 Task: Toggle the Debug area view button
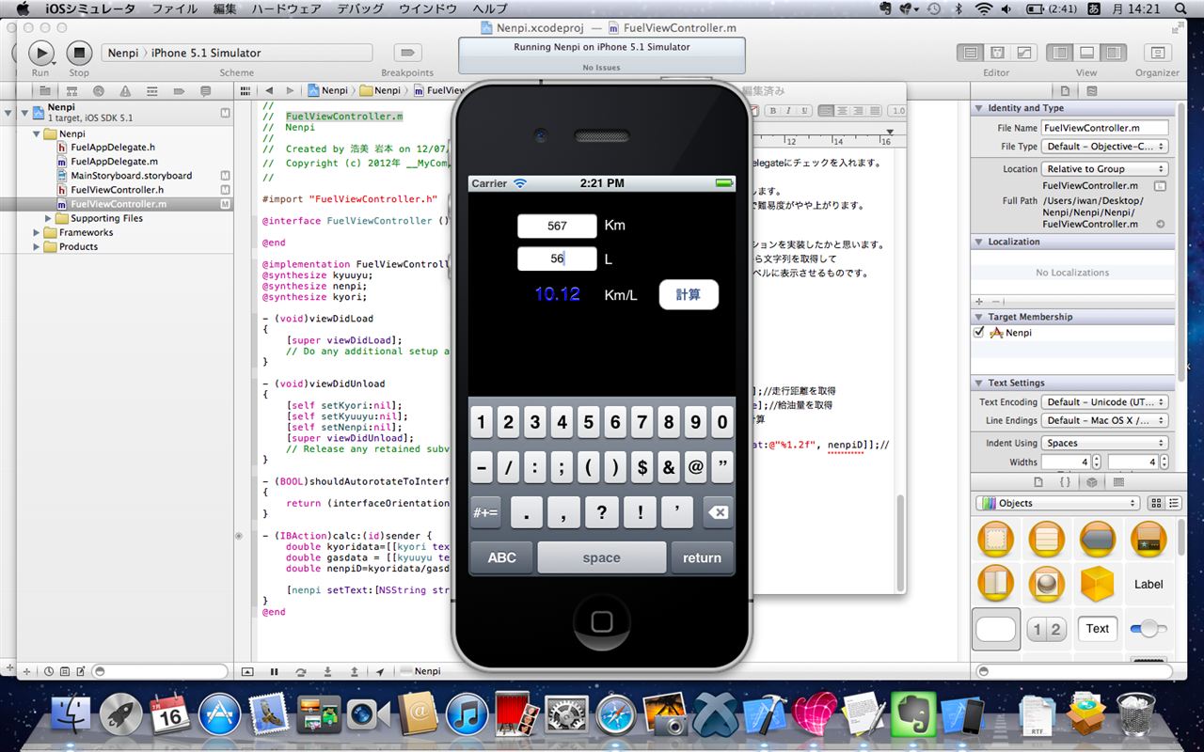(x=1086, y=53)
